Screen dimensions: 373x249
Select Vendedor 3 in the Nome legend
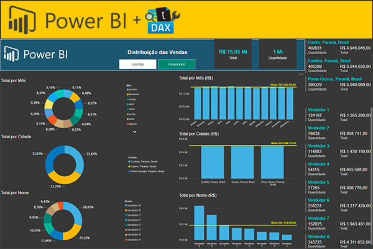[133, 225]
